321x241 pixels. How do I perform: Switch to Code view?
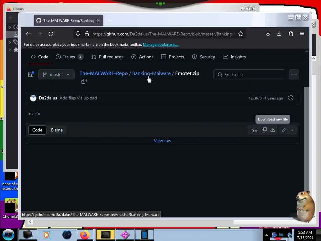pyautogui.click(x=37, y=130)
